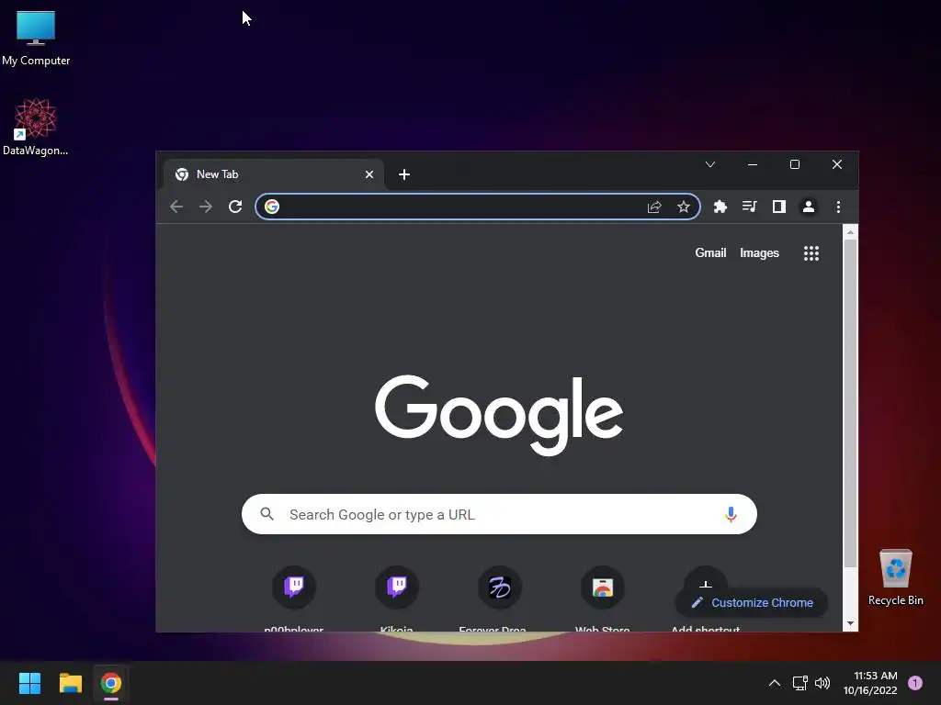Click Customize Chrome button
Viewport: 941px width, 705px height.
click(752, 602)
